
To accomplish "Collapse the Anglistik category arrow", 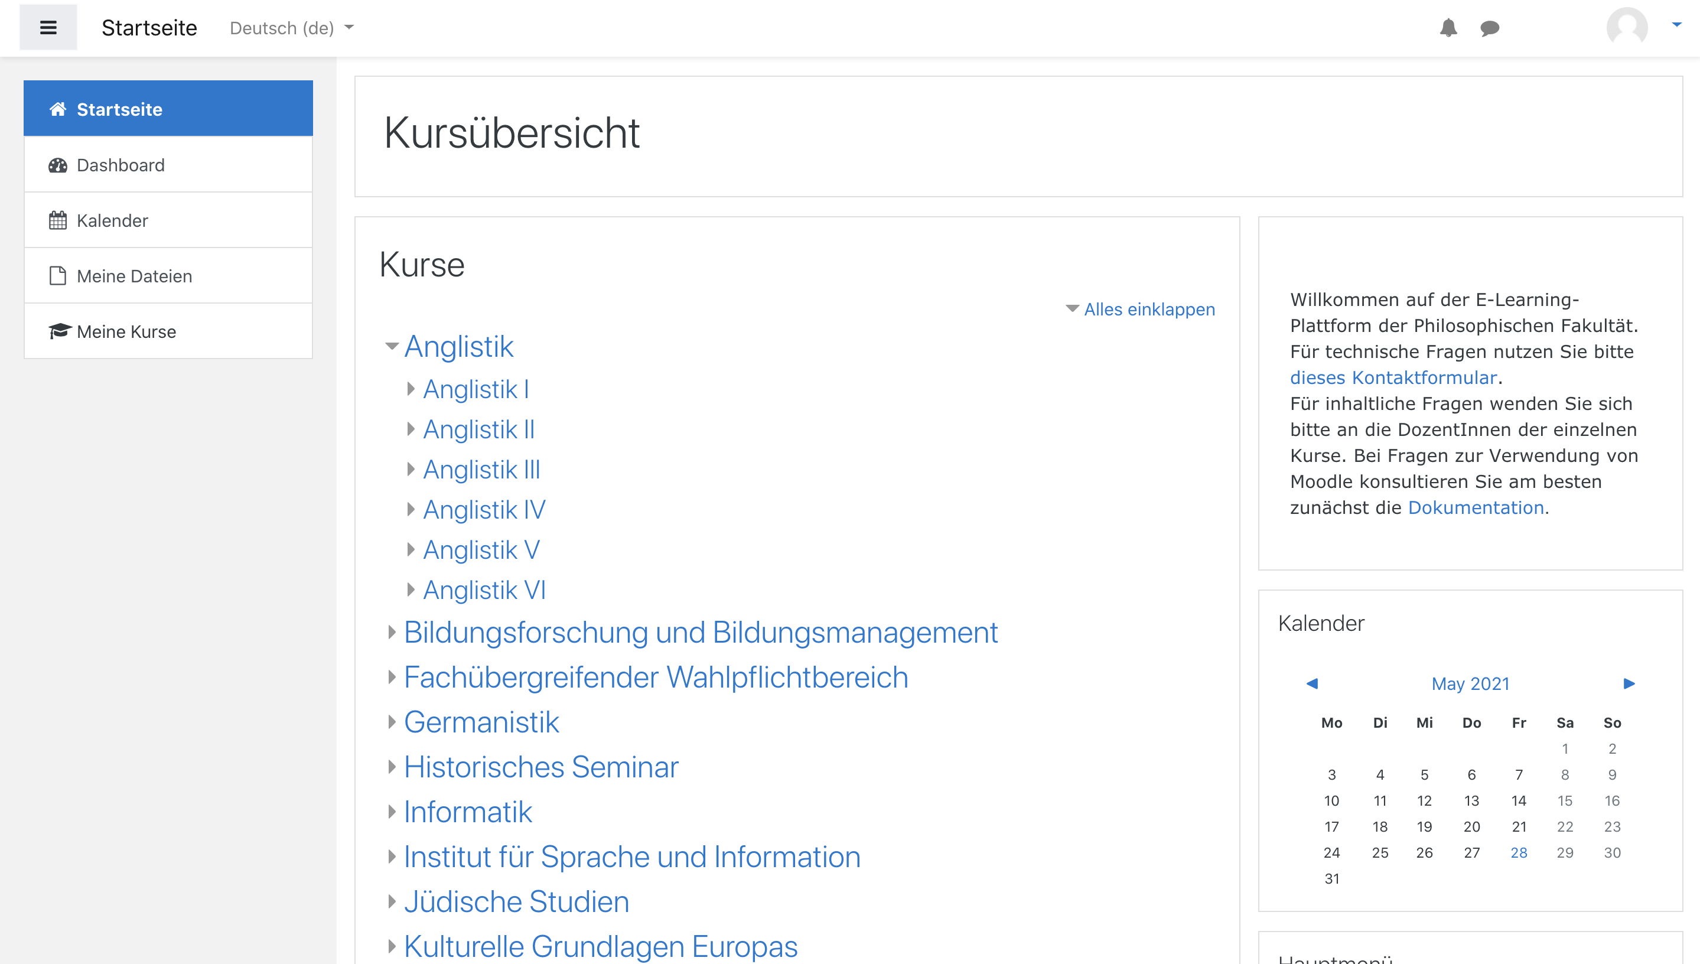I will point(392,346).
